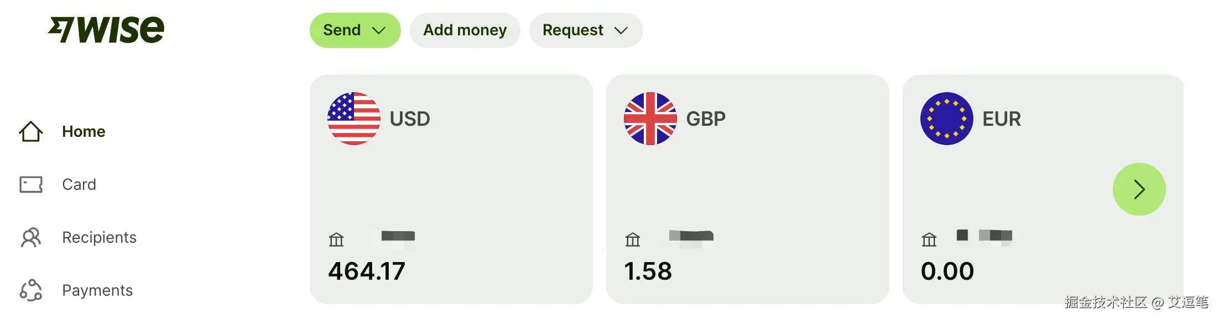Click bank icon in GBP card
Screen dimensions: 1219x320
pos(633,239)
